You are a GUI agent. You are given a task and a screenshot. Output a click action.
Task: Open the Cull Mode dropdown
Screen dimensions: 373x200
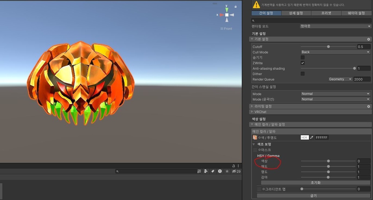pyautogui.click(x=335, y=52)
